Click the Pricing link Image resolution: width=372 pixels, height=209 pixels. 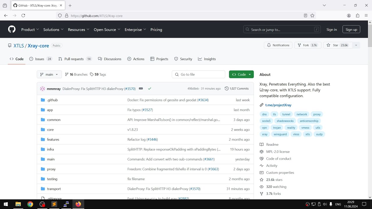coord(156,30)
